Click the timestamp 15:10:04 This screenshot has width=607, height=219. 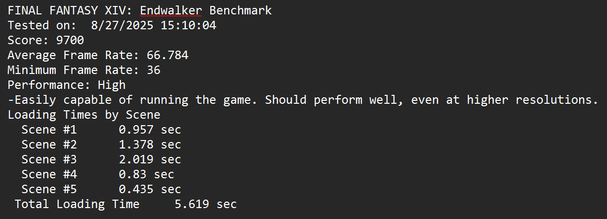coord(188,25)
